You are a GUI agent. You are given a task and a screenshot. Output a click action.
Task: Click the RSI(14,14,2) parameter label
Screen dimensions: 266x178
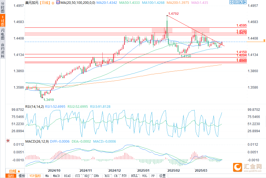34,107
